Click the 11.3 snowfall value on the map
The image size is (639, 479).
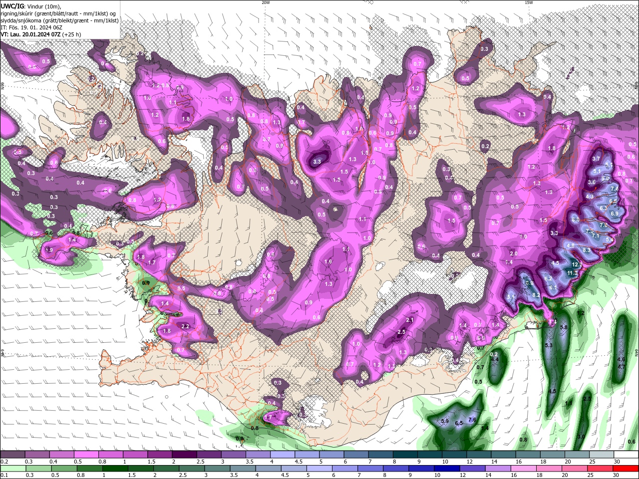pos(573,273)
